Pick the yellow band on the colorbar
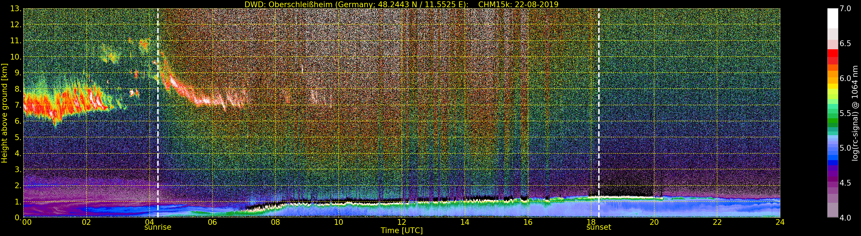The height and width of the screenshot is (236, 861). (x=833, y=87)
